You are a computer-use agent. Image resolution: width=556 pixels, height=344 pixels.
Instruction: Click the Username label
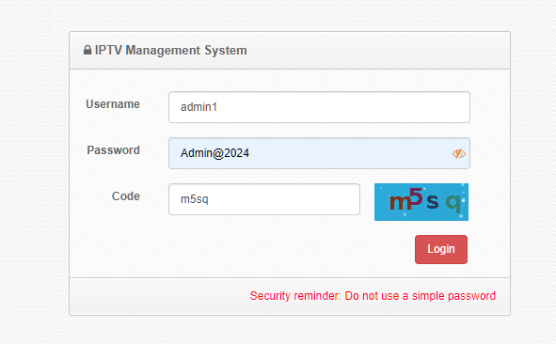[113, 104]
